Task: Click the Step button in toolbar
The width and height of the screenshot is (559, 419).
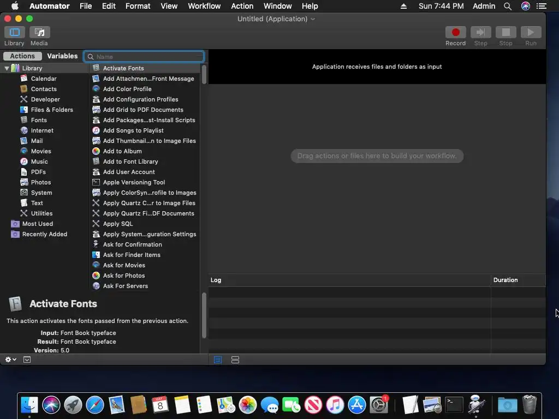Action: pyautogui.click(x=480, y=32)
